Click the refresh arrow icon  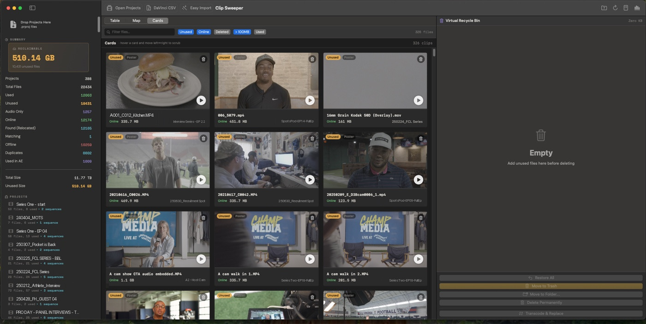615,8
